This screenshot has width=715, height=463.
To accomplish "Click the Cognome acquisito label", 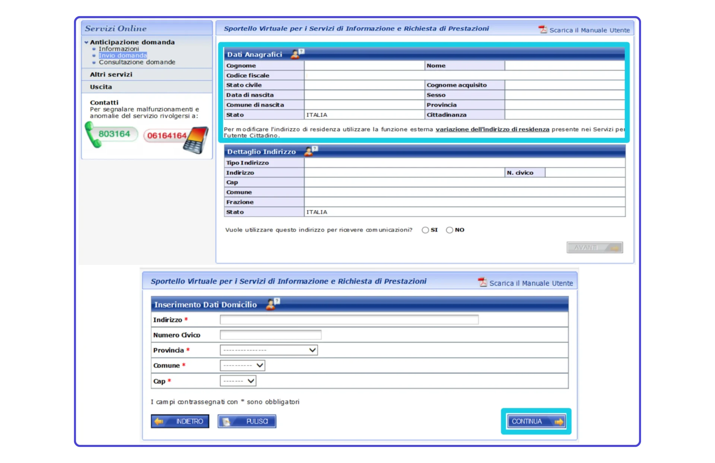I will point(457,85).
